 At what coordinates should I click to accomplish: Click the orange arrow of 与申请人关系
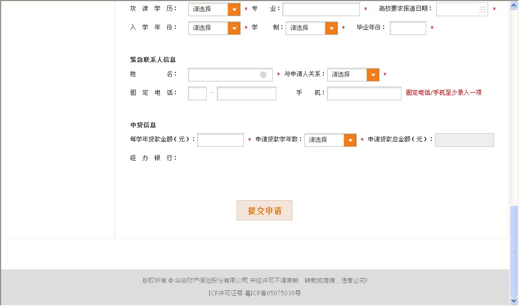[373, 75]
